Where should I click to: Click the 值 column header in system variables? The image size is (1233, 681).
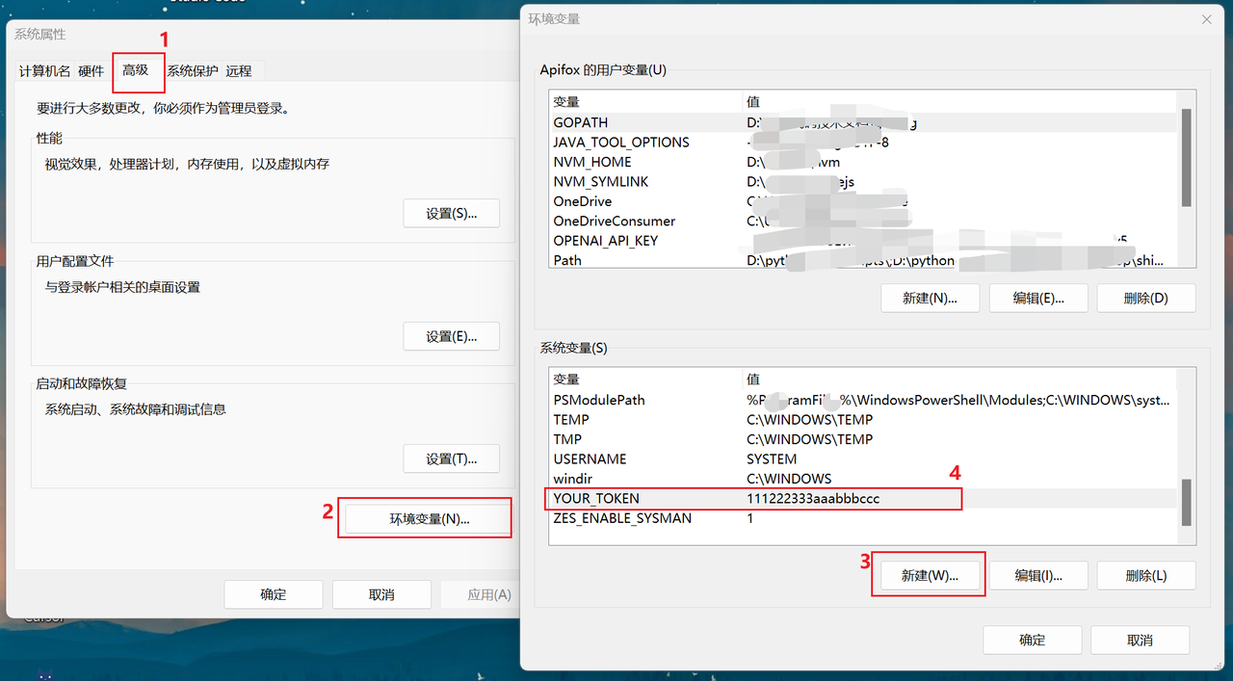[959, 379]
